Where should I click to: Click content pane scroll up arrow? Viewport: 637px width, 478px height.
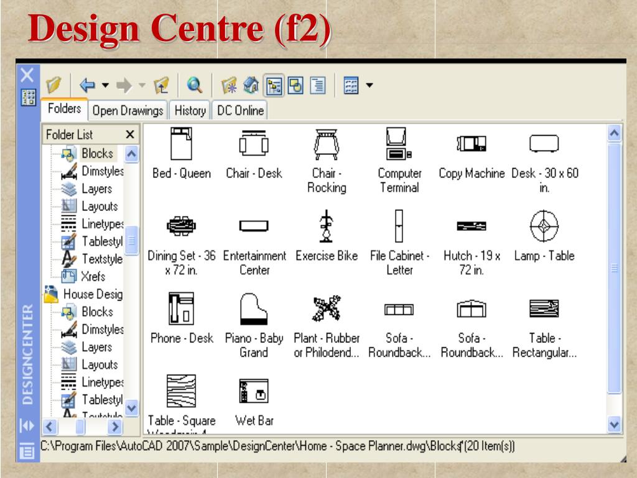(614, 133)
